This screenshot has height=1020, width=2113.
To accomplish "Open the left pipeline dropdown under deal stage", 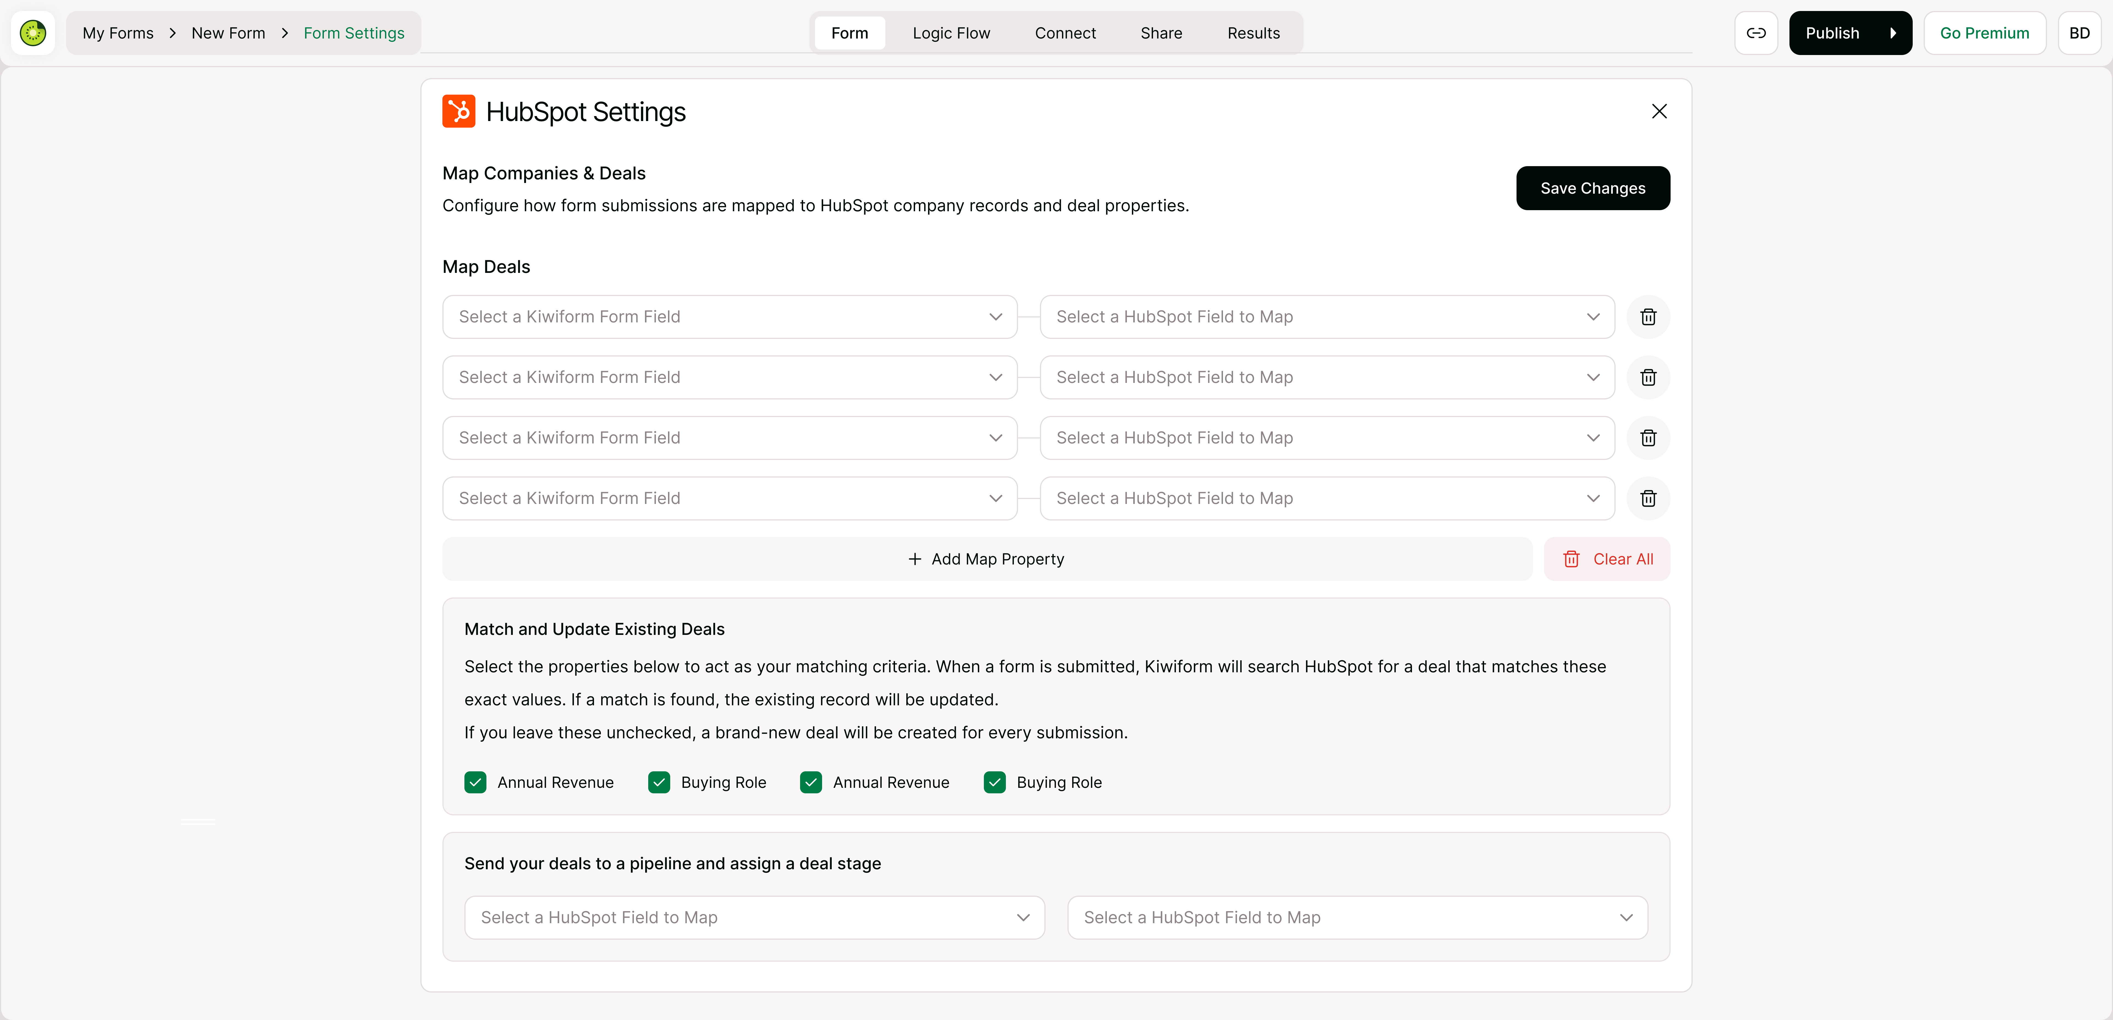I will [x=755, y=917].
